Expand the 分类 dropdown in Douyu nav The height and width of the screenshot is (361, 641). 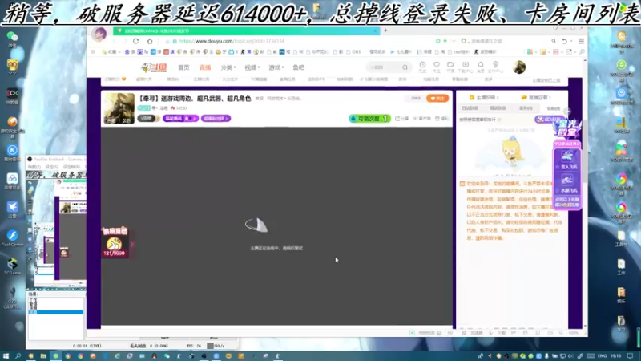228,67
